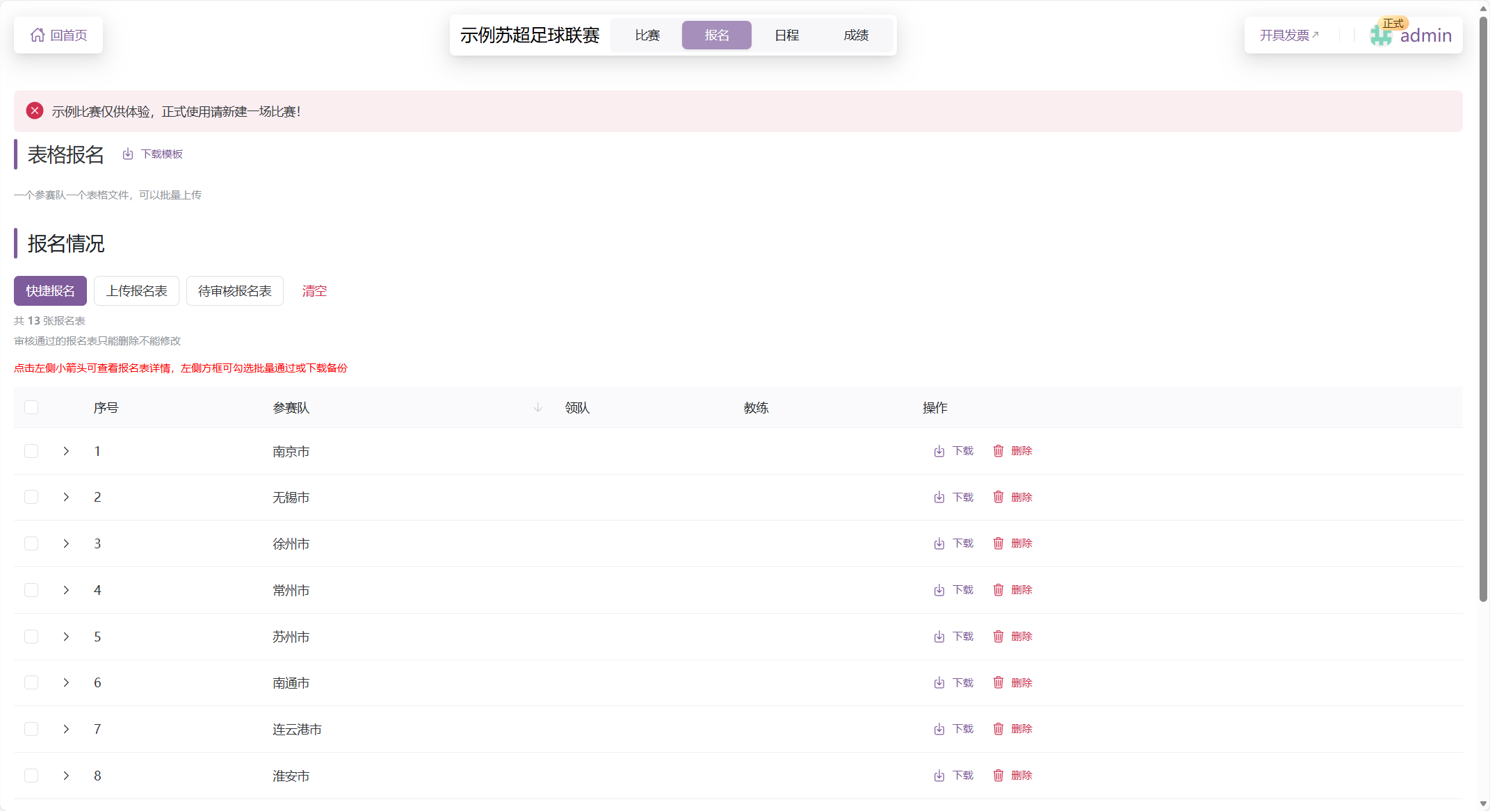Sort by 参赛队 column arrow
Screen dimensions: 1490x811
click(537, 408)
